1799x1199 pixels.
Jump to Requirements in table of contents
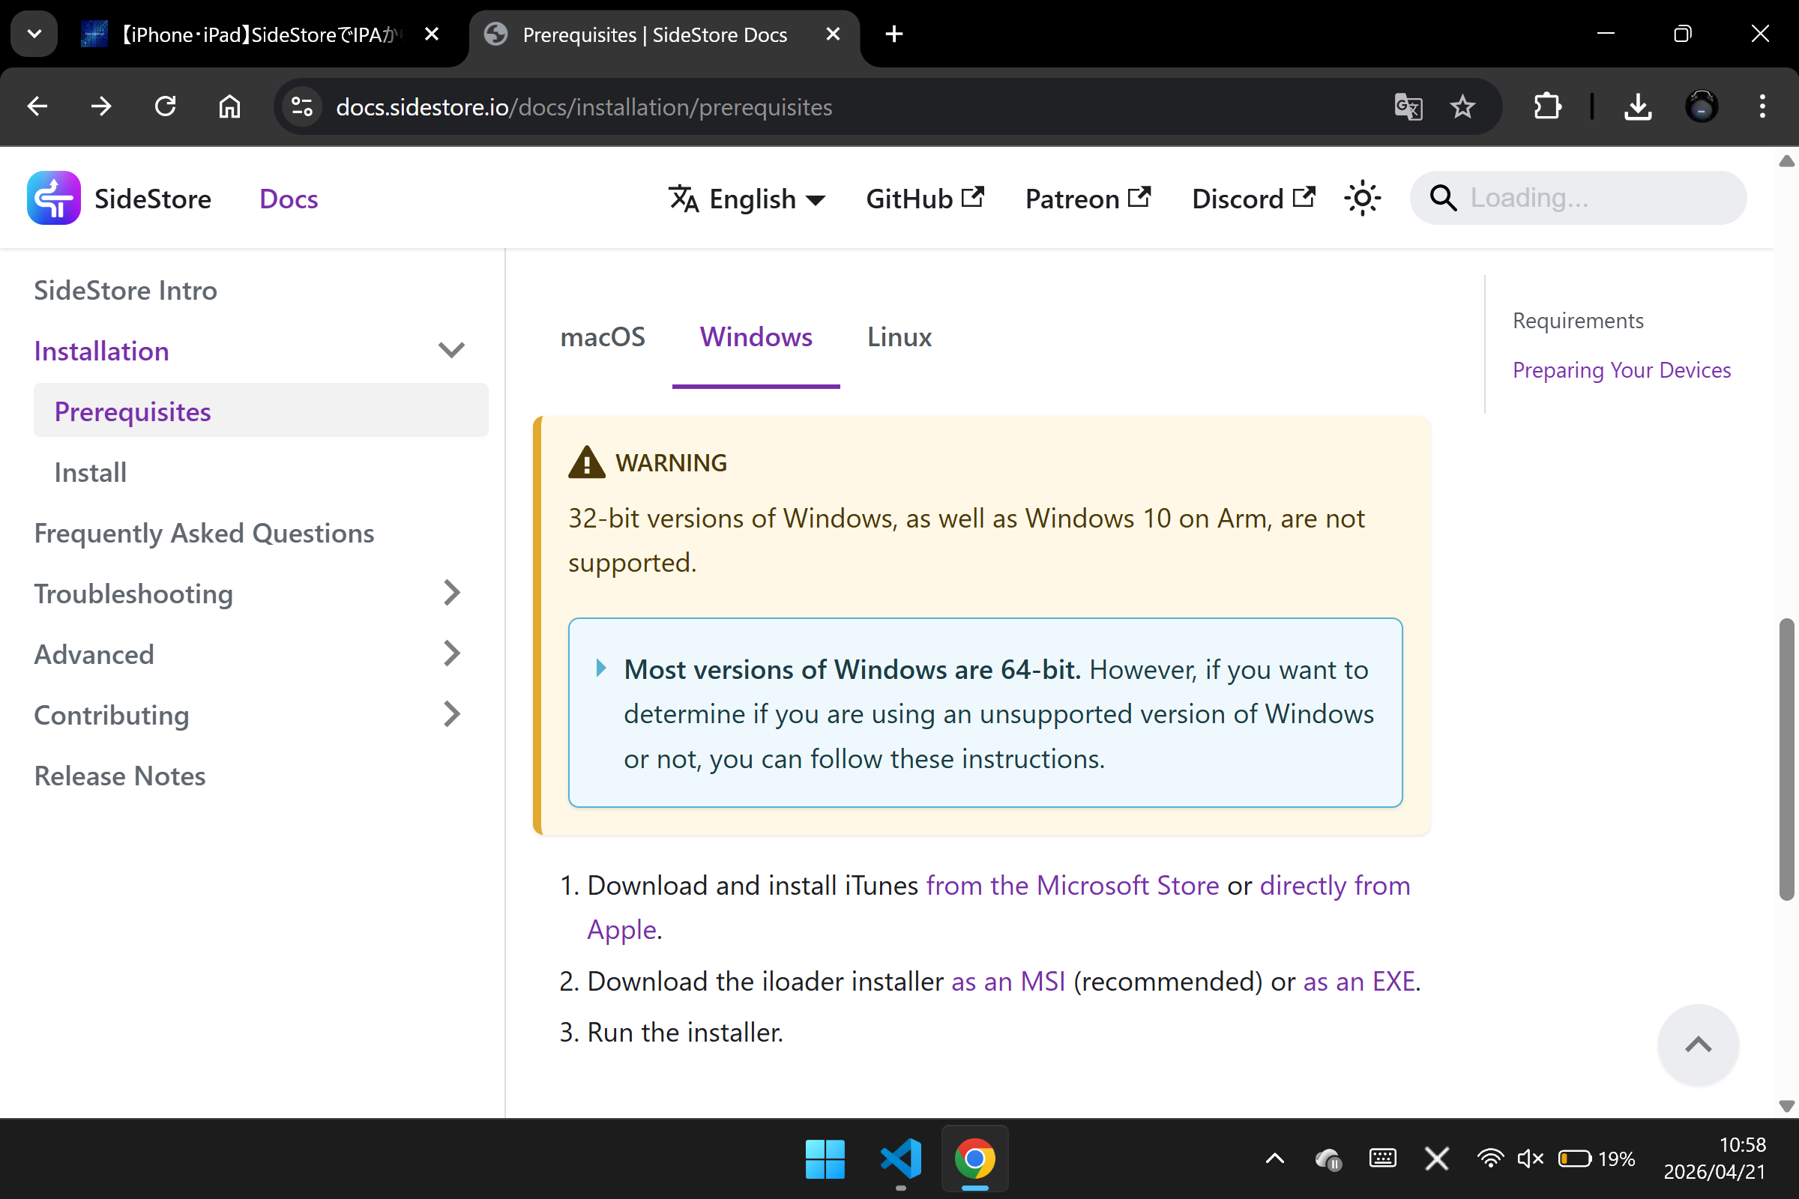pyautogui.click(x=1578, y=321)
